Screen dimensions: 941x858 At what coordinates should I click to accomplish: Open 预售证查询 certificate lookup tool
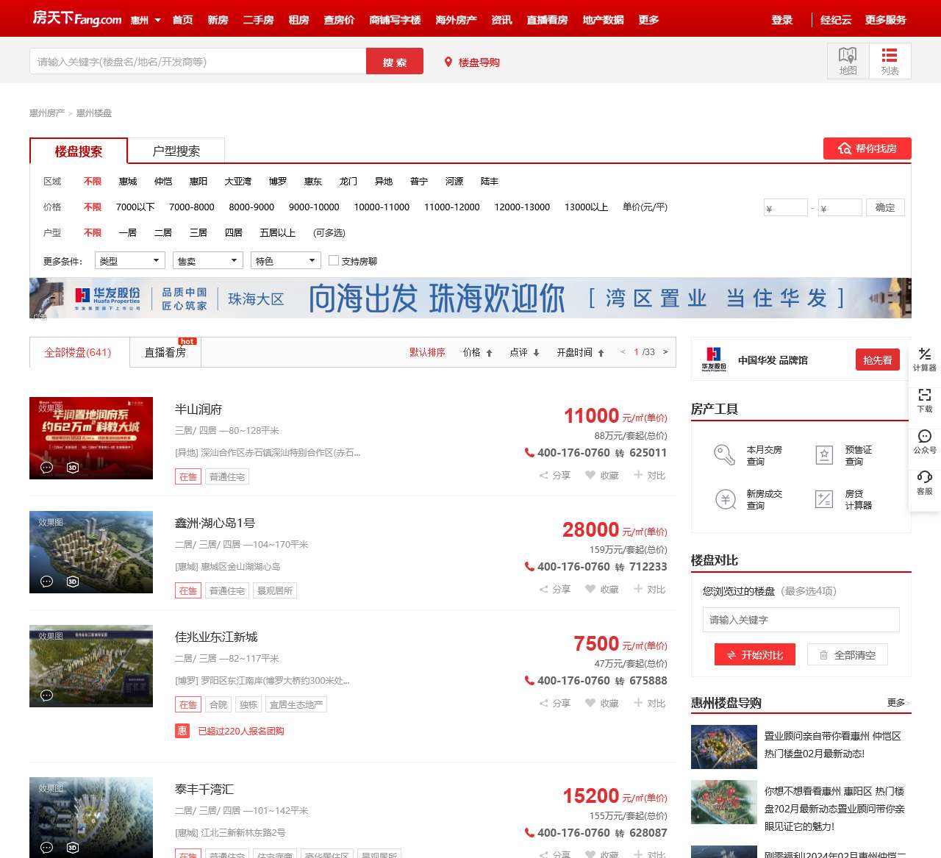(x=823, y=455)
